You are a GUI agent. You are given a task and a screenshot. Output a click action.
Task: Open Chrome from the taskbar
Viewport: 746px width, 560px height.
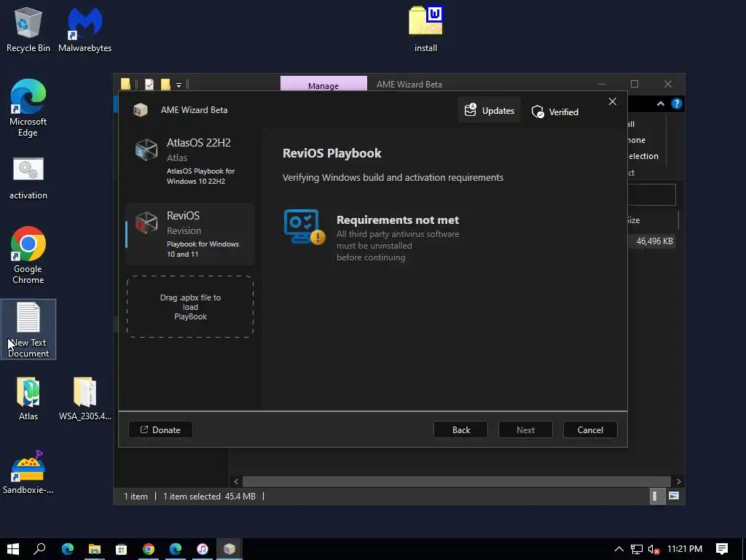click(149, 549)
